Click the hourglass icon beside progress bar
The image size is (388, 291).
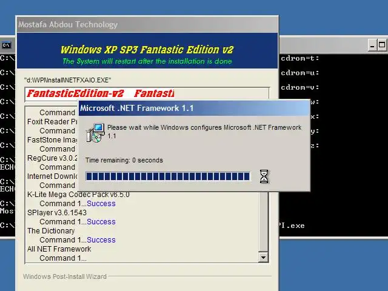(264, 176)
